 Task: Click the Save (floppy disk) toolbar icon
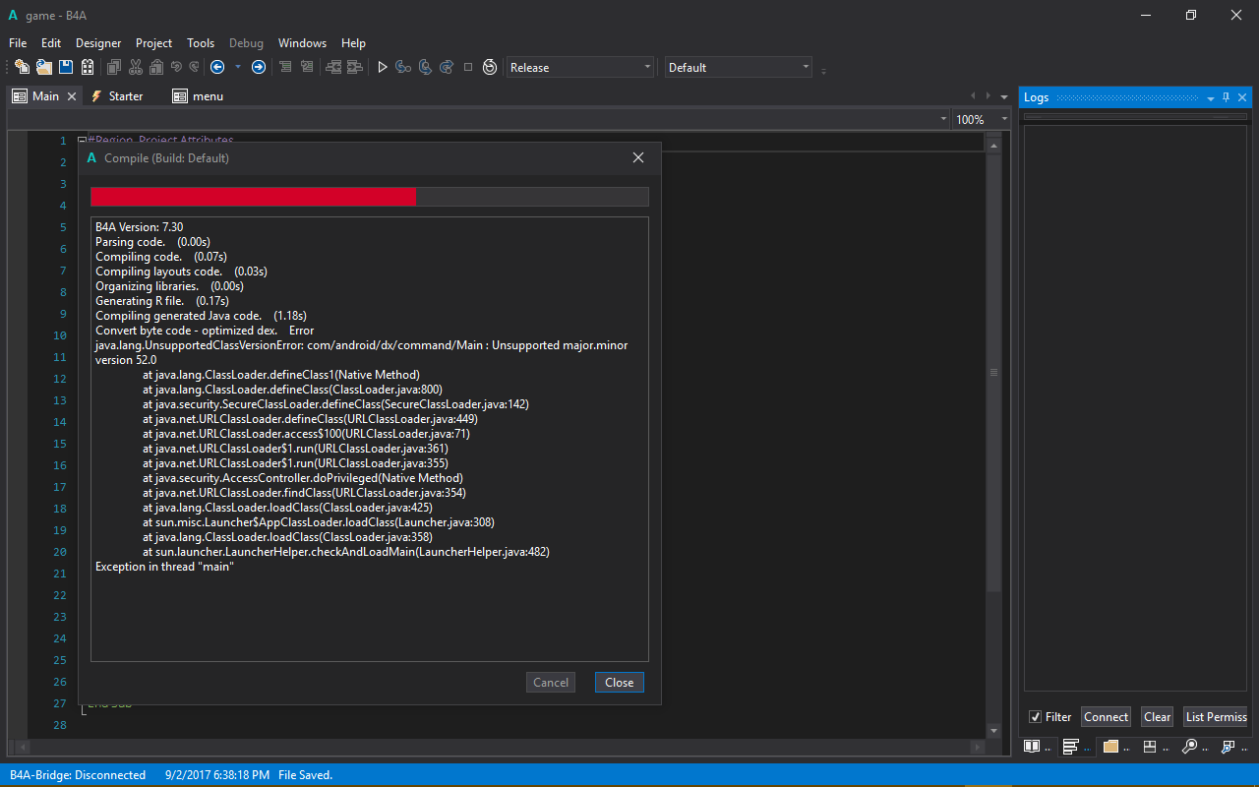coord(66,67)
